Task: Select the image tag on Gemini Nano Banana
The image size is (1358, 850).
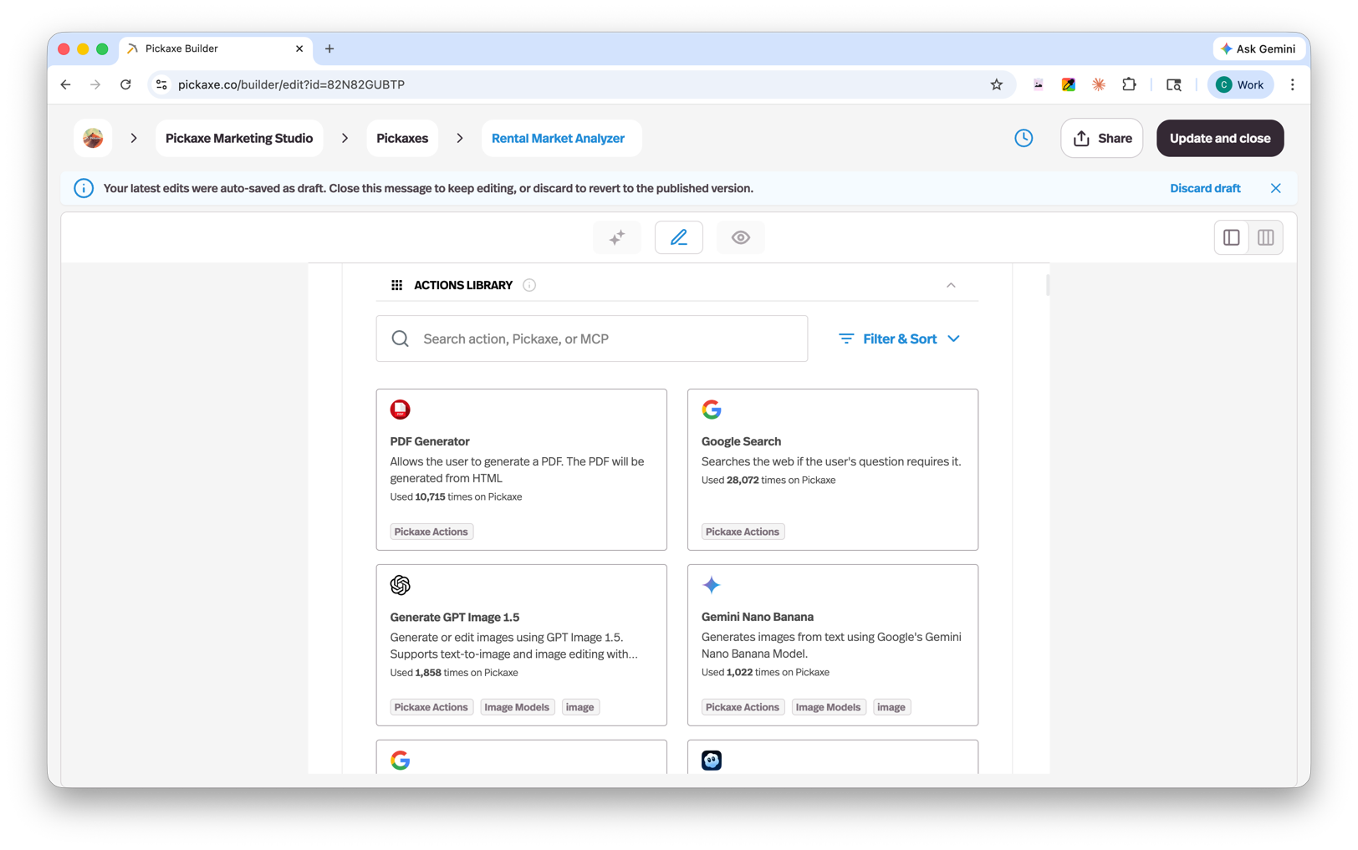Action: coord(891,706)
